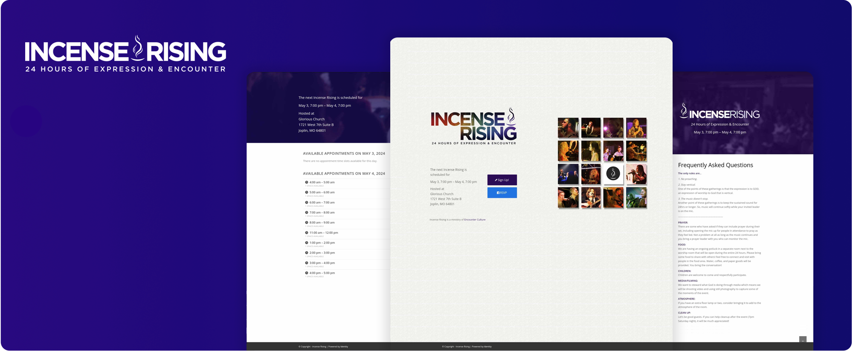This screenshot has height=351, width=853.
Task: Open the blue-lit crowd thumbnail in third row
Action: [568, 174]
